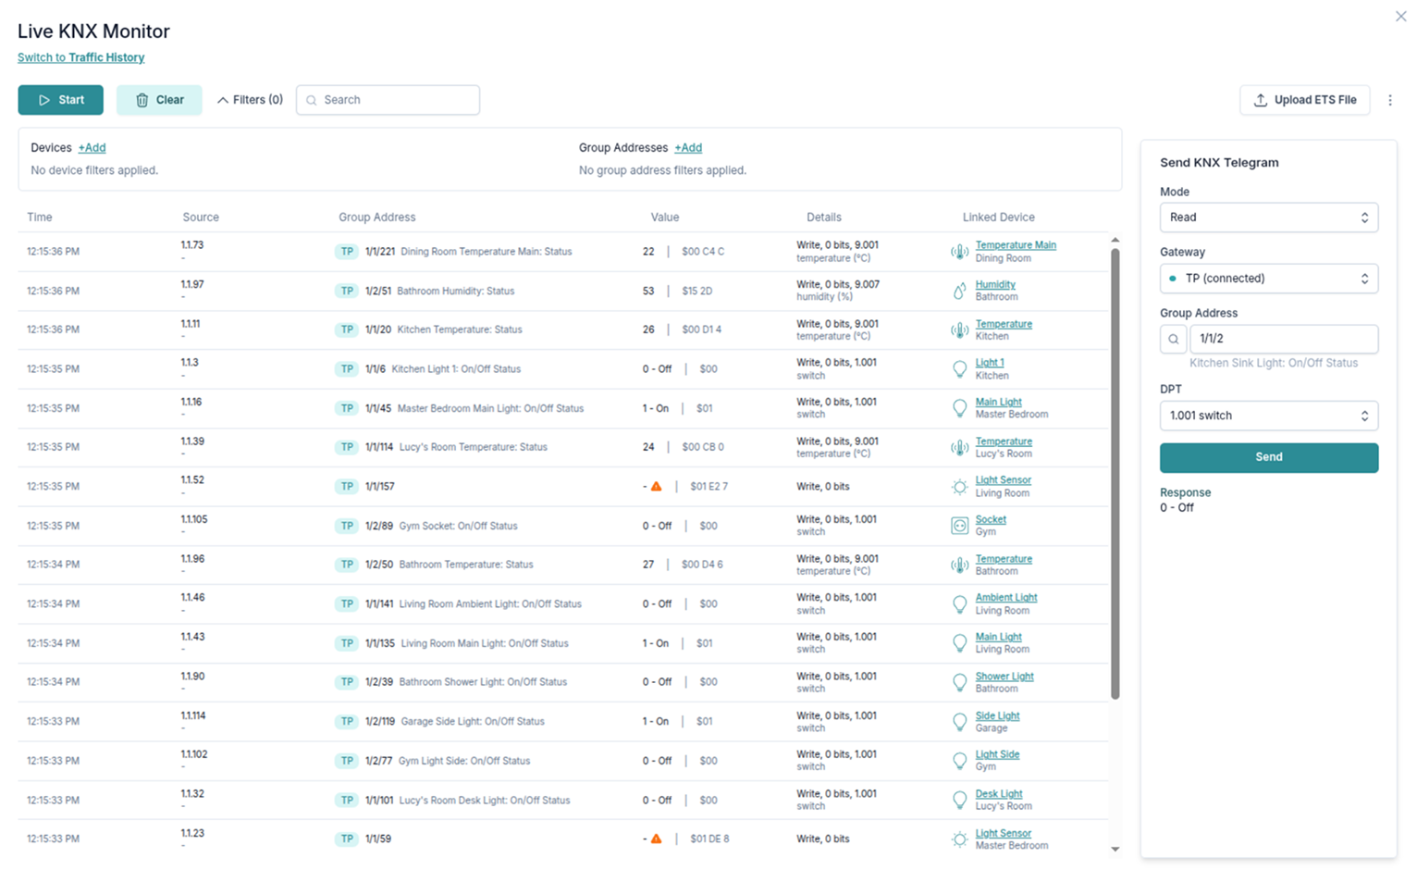
Task: Add a device filter
Action: (x=92, y=148)
